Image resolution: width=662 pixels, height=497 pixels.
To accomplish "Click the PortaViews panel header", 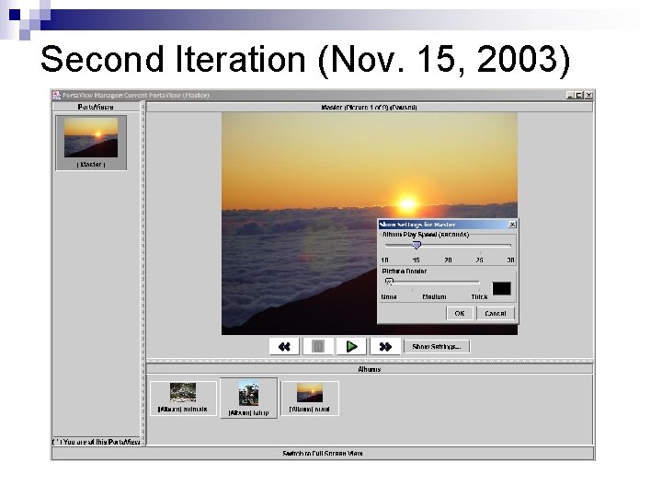I will point(96,108).
